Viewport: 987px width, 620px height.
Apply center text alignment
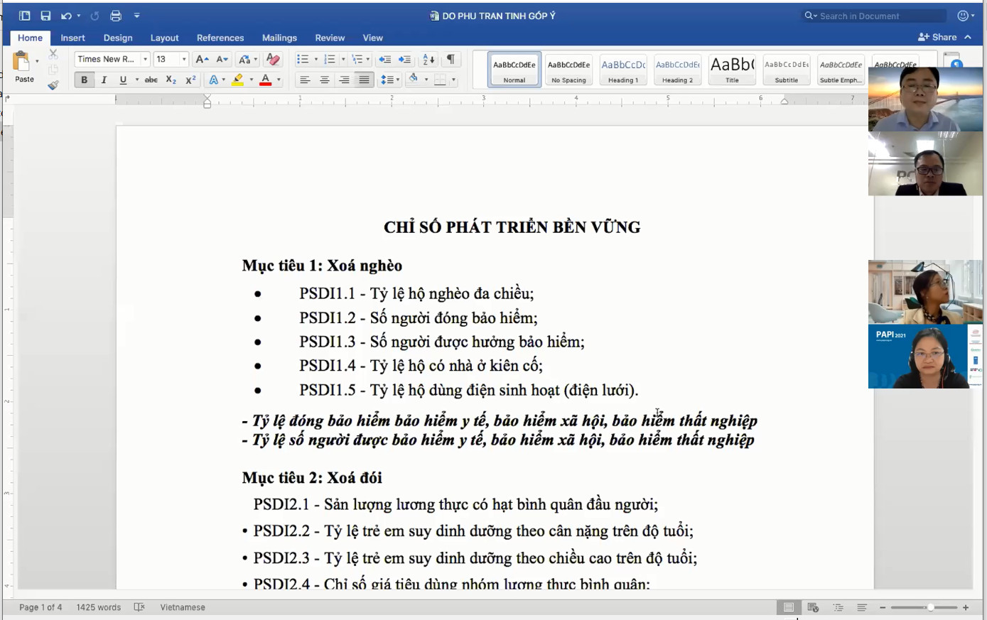point(325,80)
